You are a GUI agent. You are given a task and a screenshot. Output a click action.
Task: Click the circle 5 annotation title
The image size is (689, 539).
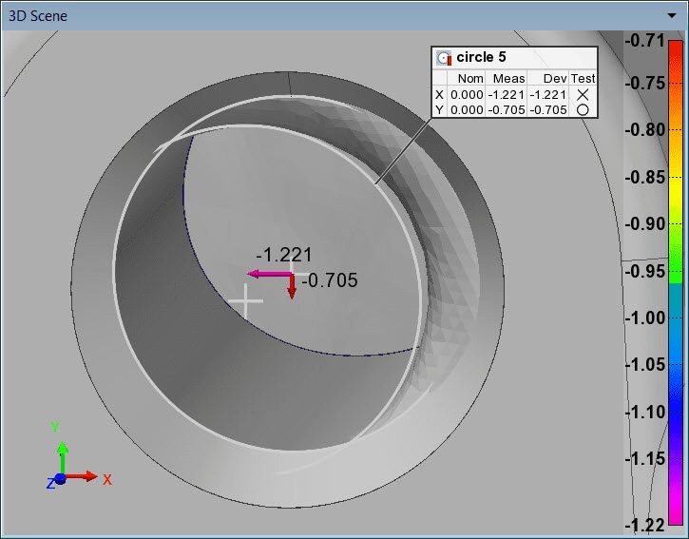481,58
